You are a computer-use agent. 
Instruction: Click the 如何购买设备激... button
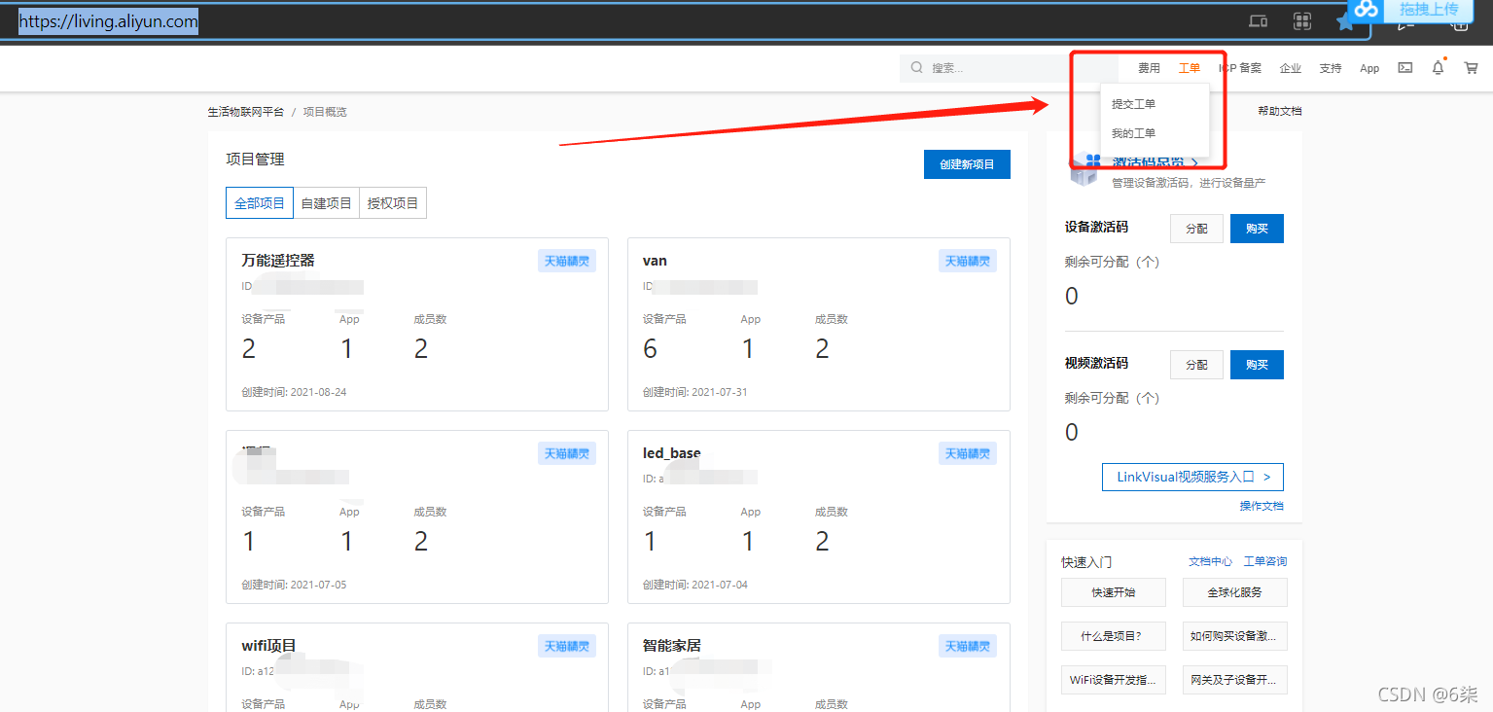pos(1235,636)
